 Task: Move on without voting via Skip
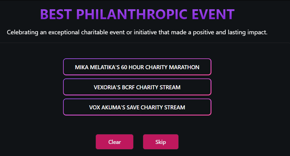point(160,142)
